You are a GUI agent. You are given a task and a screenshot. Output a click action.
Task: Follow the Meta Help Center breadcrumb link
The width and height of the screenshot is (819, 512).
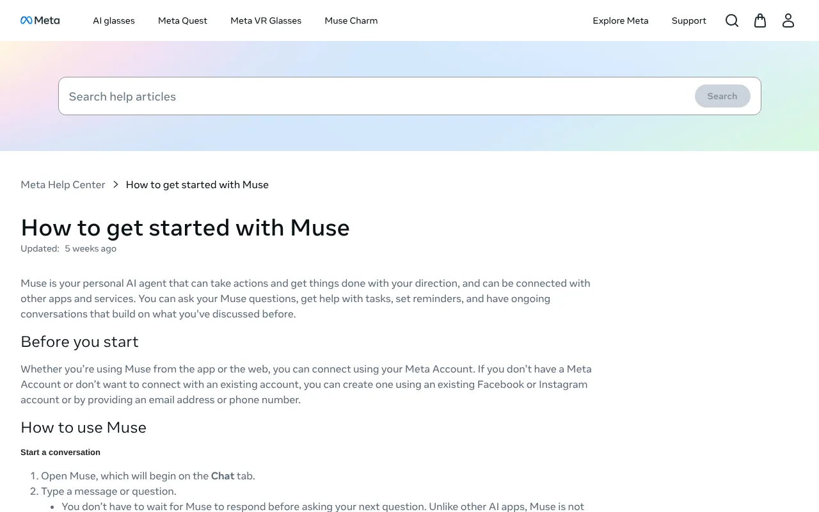point(63,184)
